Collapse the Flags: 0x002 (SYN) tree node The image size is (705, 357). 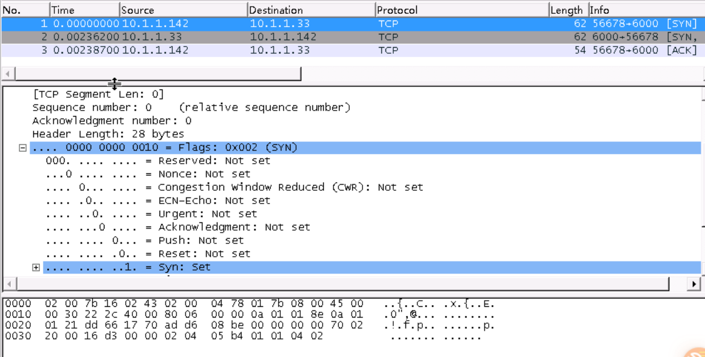click(x=23, y=148)
